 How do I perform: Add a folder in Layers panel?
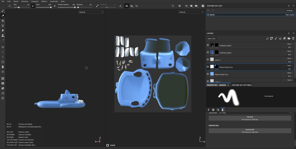pyautogui.click(x=289, y=38)
